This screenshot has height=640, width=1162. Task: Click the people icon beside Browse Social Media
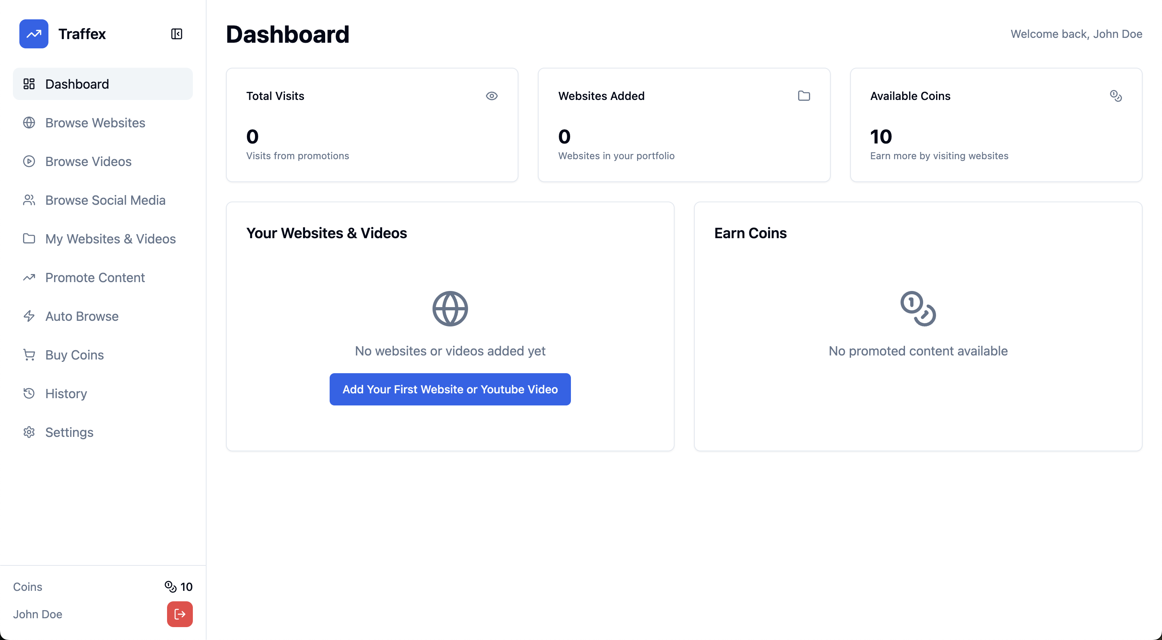[x=29, y=200]
